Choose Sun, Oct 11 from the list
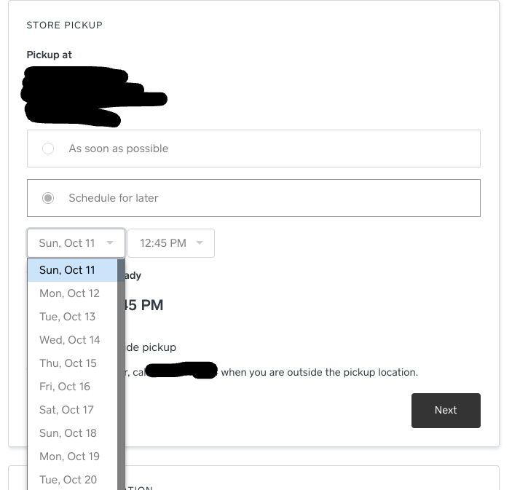 [68, 270]
